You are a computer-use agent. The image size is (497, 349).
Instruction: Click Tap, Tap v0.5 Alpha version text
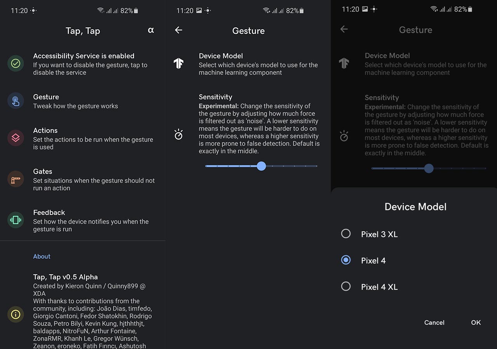[65, 277]
